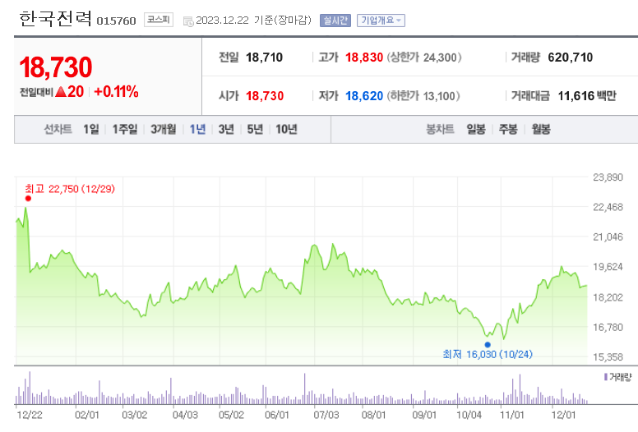Click the 19,624 y-axis label
Image resolution: width=638 pixels, height=432 pixels.
(x=608, y=267)
